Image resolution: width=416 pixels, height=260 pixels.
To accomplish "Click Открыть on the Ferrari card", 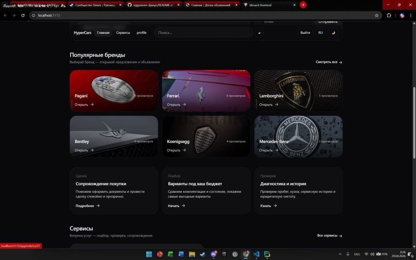I will [176, 104].
